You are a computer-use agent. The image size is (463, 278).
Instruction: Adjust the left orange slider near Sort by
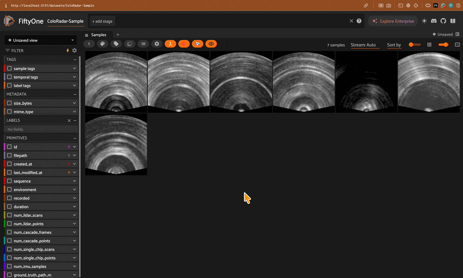(x=415, y=44)
